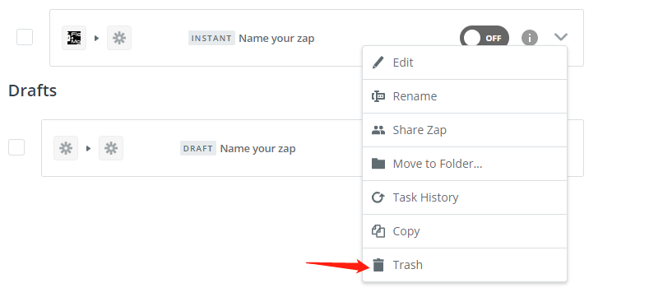This screenshot has height=297, width=663.
Task: Click the pencil icon beside Edit
Action: pyautogui.click(x=378, y=63)
